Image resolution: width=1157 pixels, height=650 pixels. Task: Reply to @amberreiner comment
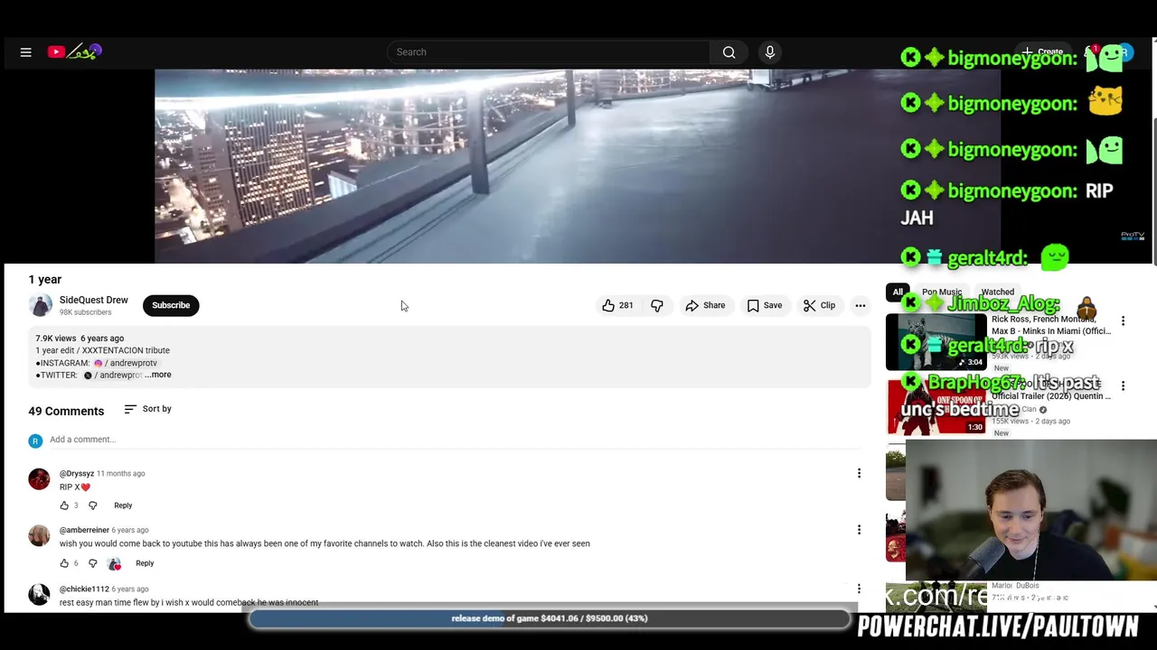145,563
